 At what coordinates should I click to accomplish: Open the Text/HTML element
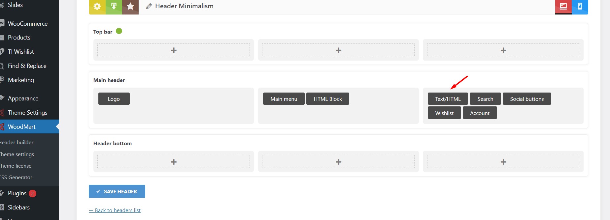point(448,99)
